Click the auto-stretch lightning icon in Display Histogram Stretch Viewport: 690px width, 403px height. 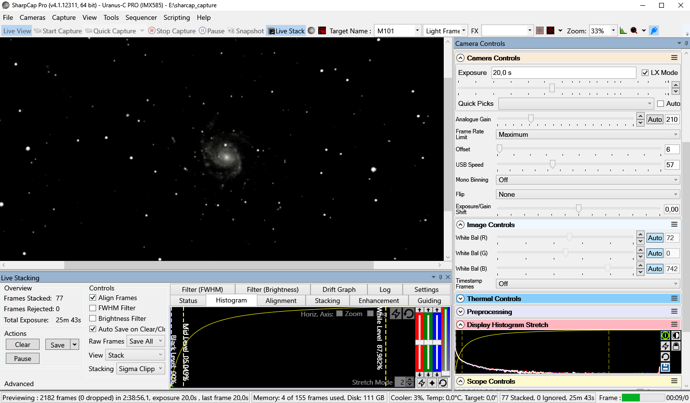(665, 345)
